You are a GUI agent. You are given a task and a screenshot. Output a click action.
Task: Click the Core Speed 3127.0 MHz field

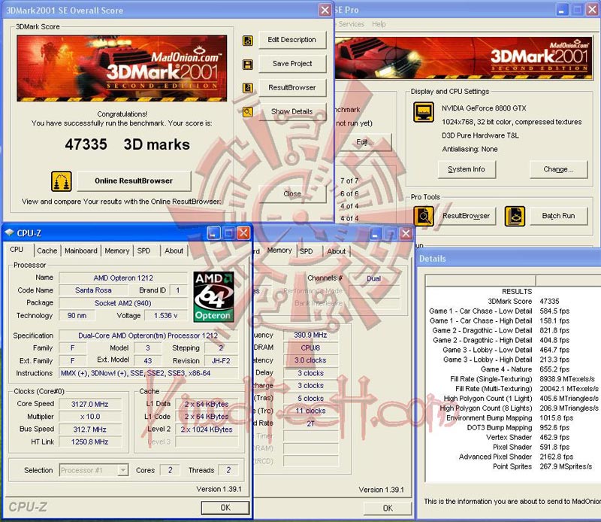point(90,404)
